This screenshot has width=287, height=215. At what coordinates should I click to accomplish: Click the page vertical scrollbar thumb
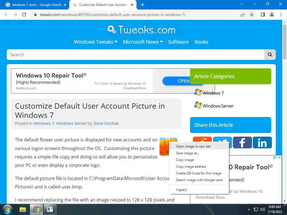(x=284, y=42)
